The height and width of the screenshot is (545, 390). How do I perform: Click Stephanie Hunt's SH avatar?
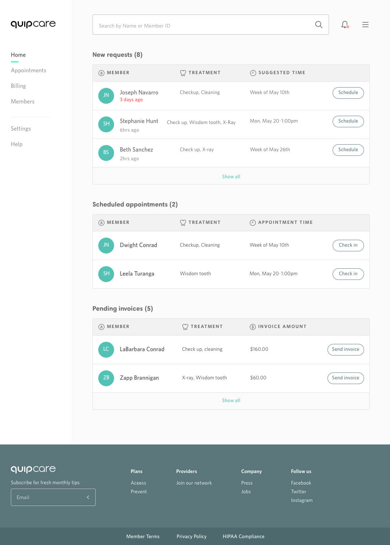106,124
